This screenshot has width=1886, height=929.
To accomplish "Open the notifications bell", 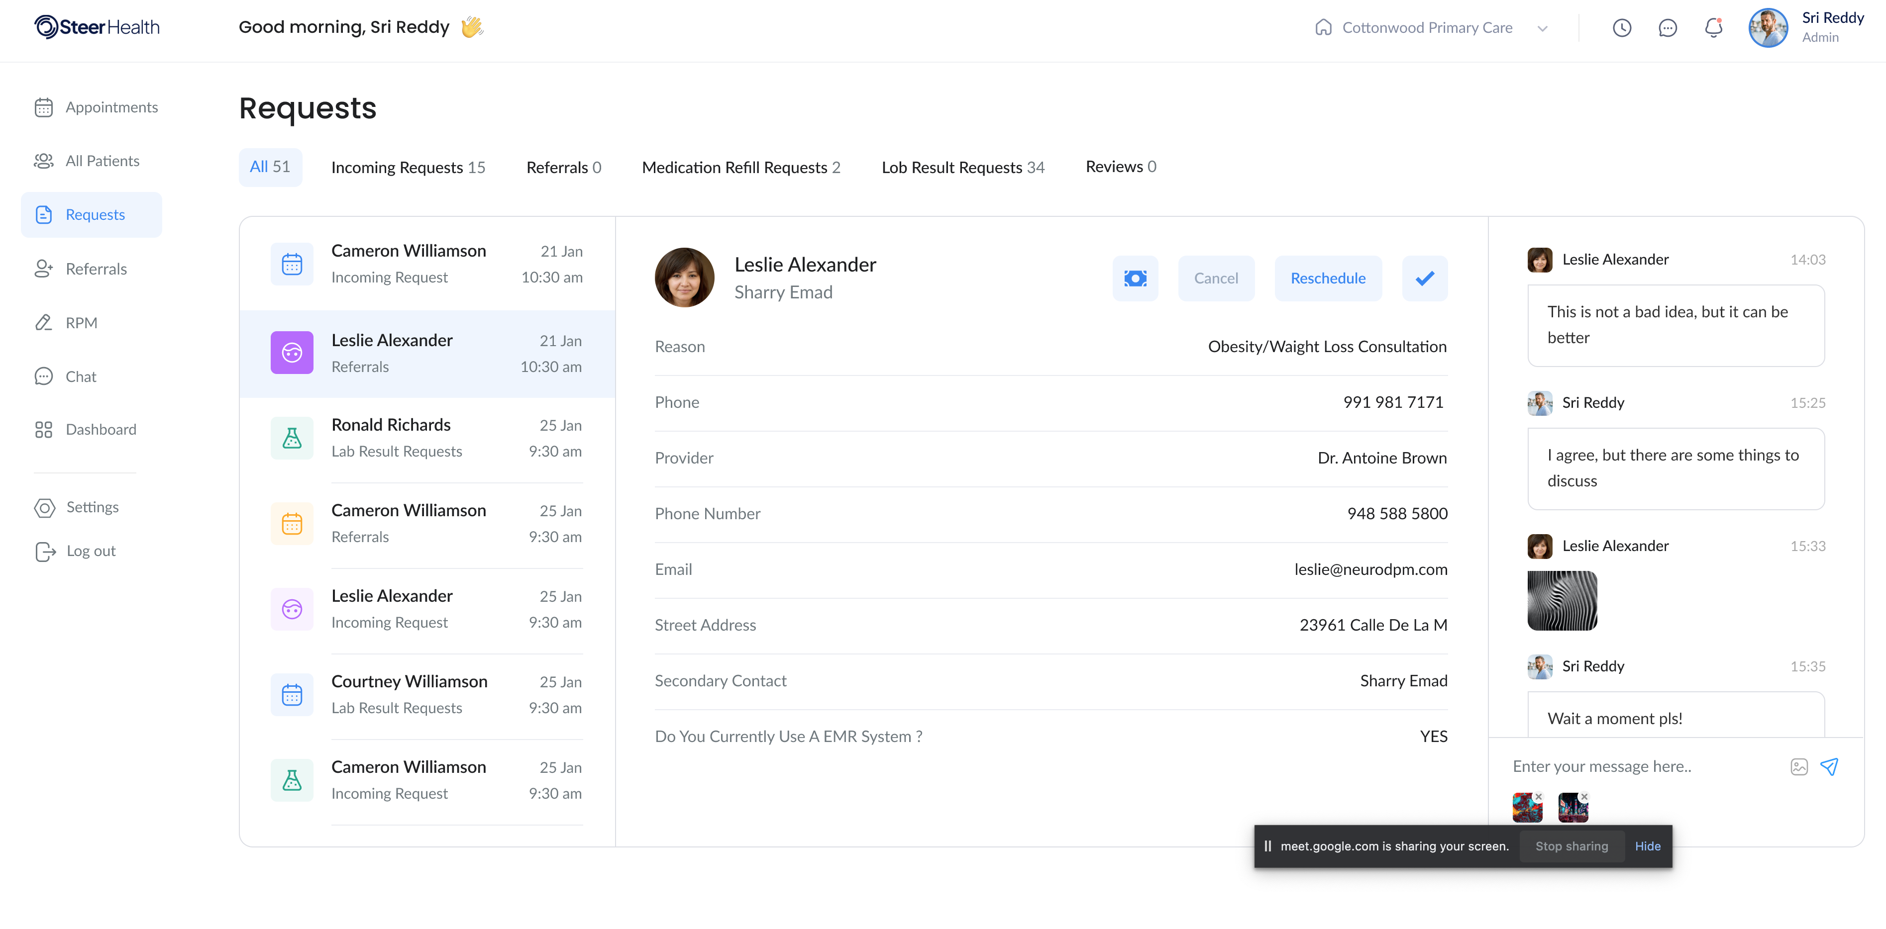I will (1713, 28).
